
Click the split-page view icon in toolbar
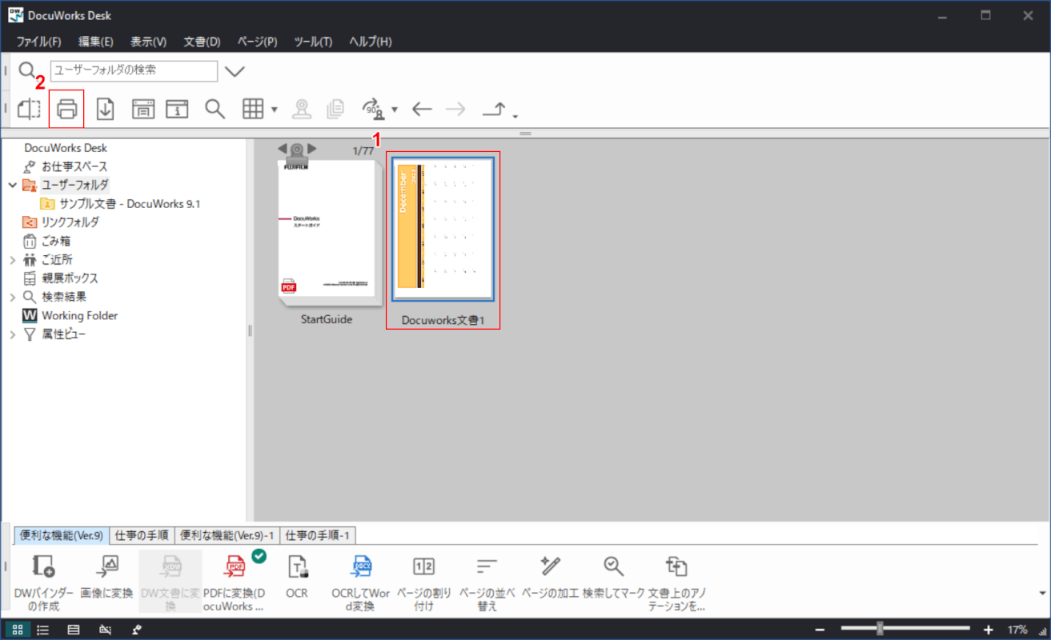click(x=29, y=109)
